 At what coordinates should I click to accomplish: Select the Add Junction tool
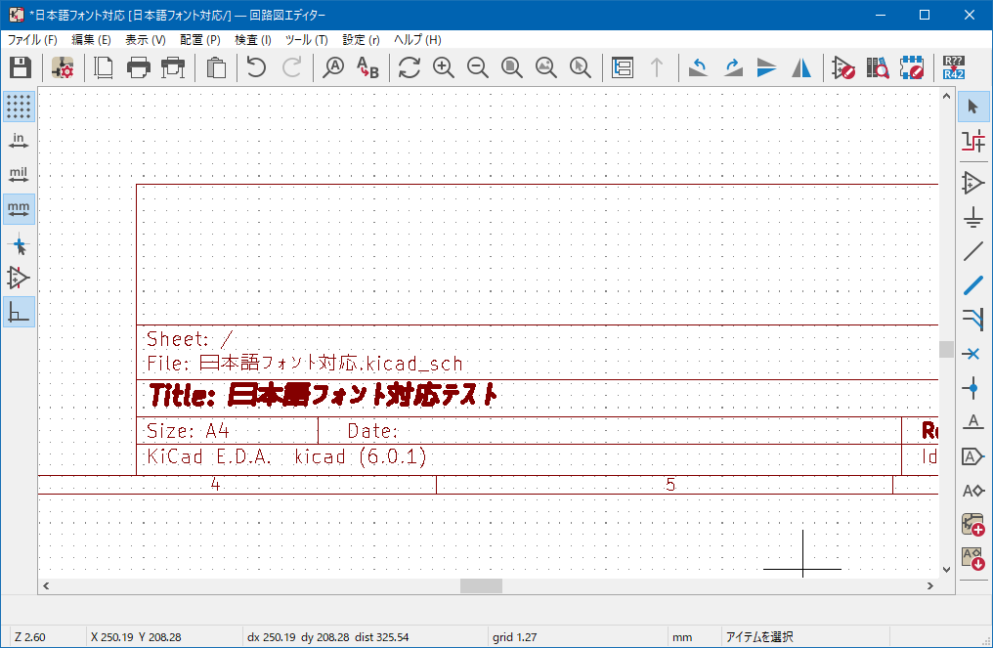tap(972, 389)
